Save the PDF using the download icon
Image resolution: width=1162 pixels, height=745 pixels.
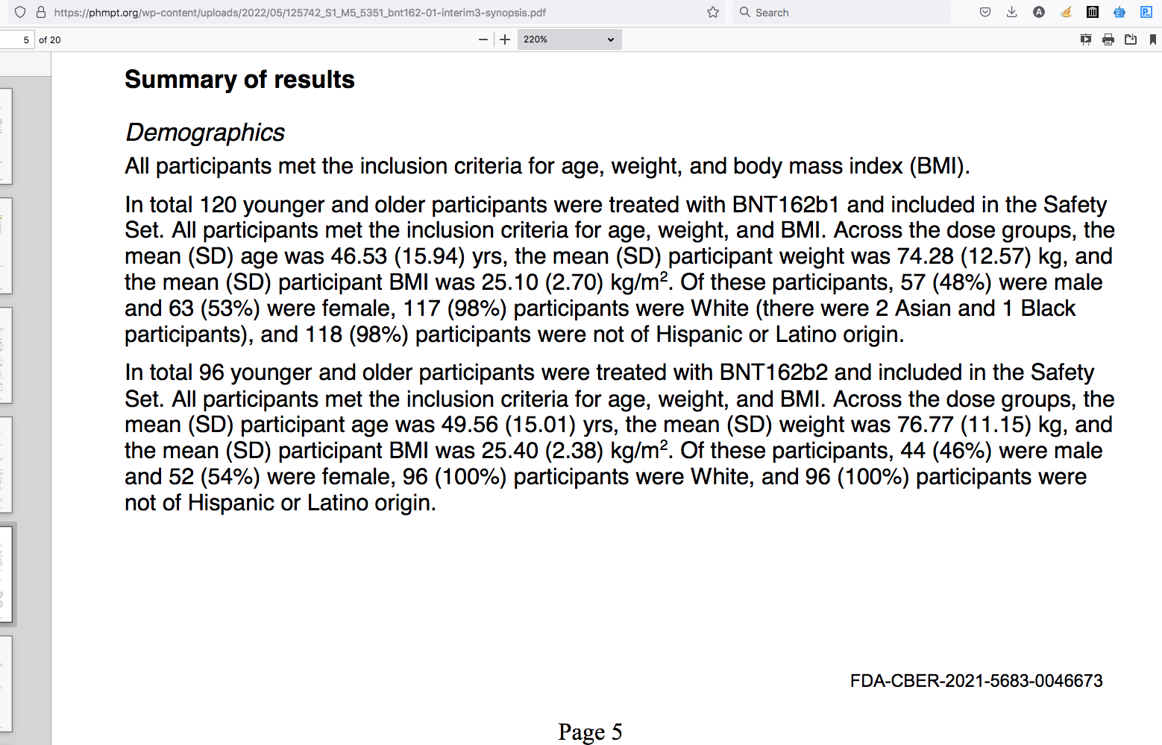coord(1131,39)
